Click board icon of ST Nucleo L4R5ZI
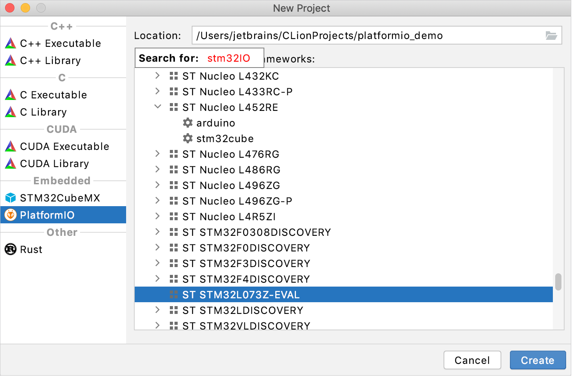Screen dimensions: 572x376 pos(174,216)
